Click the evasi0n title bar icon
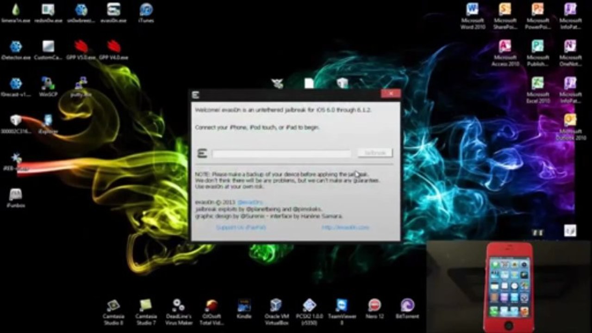 coord(196,94)
